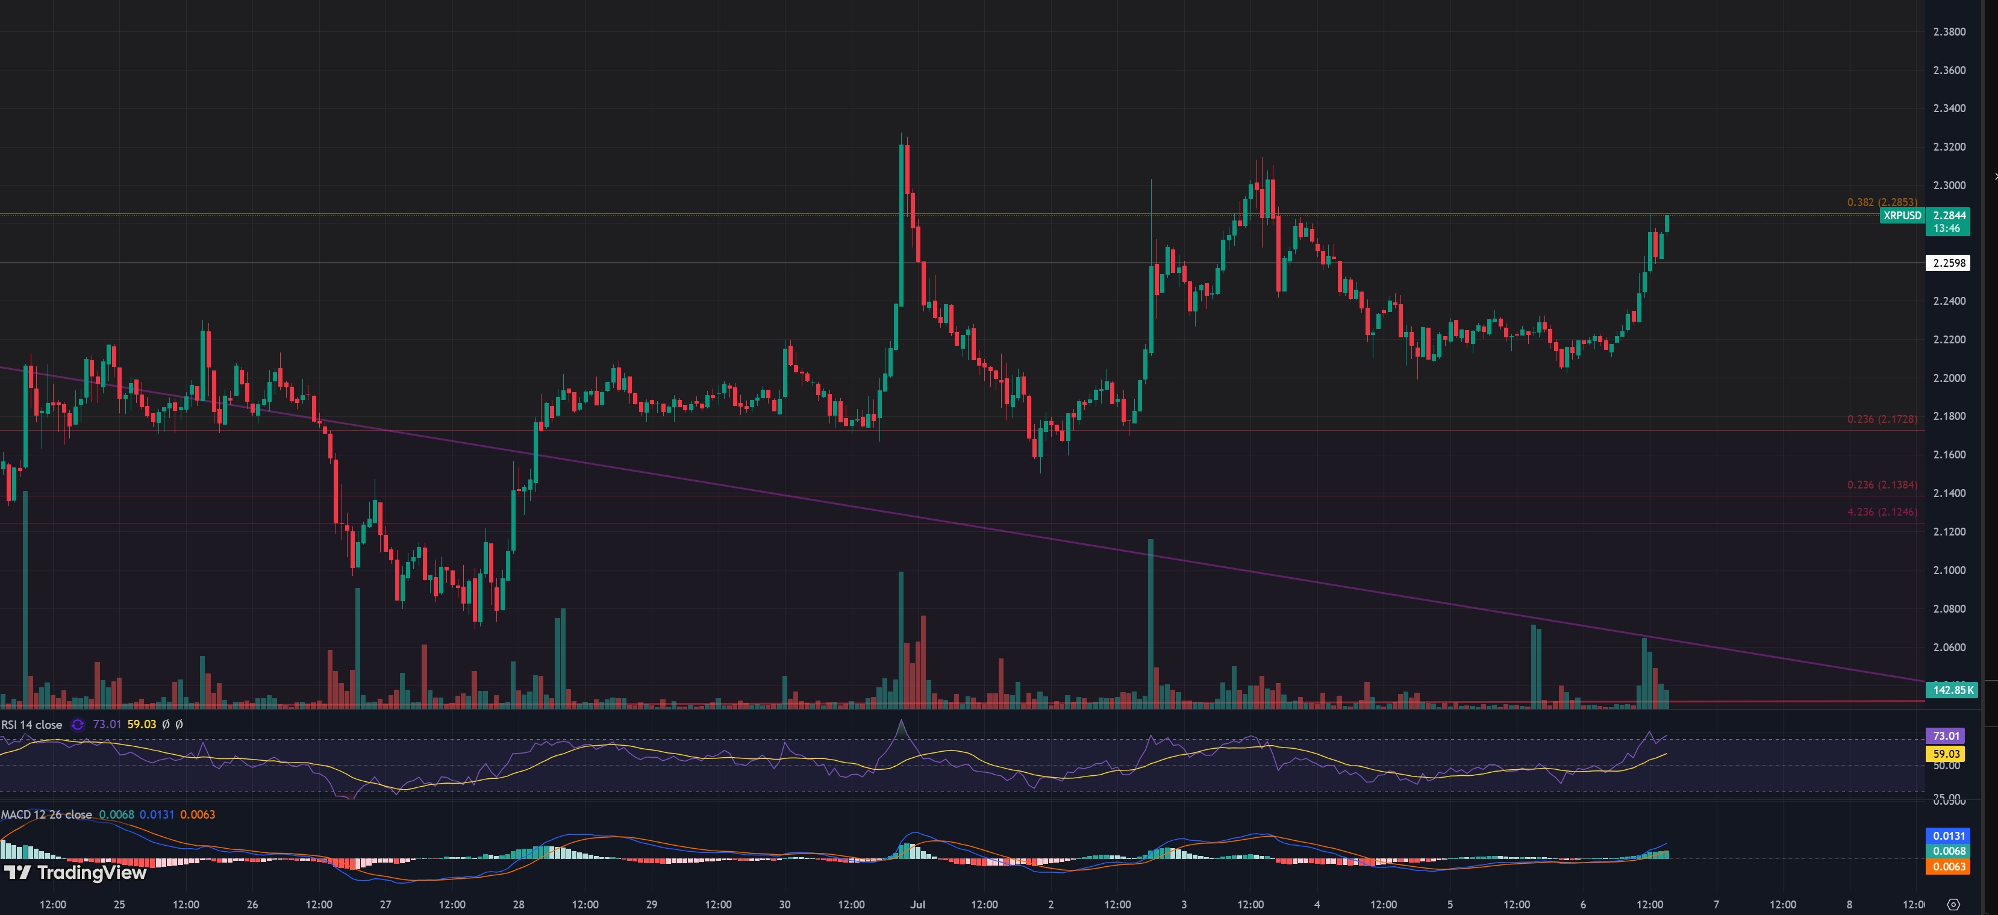
Task: Click time axis date label 29
Action: (652, 904)
